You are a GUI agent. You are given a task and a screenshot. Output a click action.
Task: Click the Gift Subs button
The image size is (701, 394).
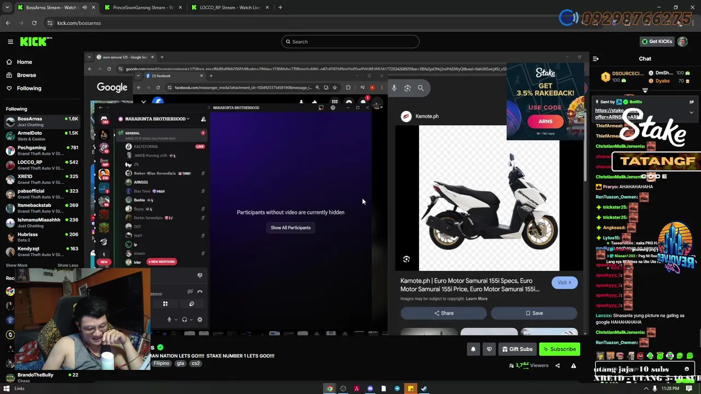(x=516, y=349)
